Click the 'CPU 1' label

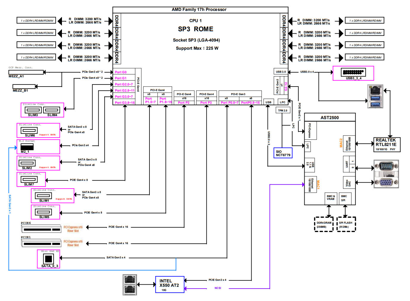195,21
